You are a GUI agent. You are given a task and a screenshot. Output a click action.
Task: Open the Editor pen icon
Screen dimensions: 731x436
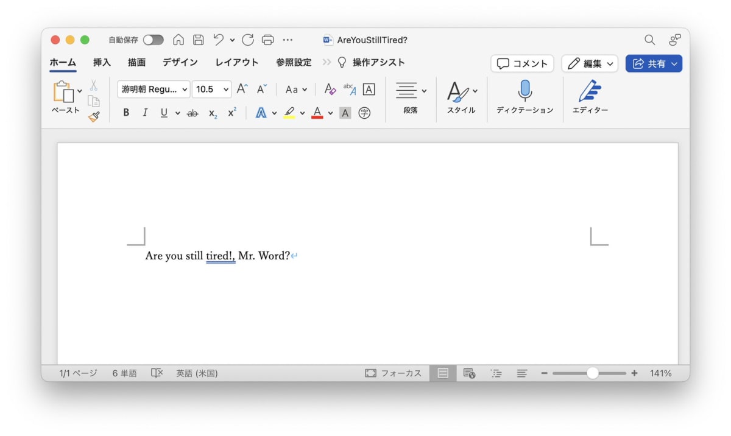pyautogui.click(x=590, y=91)
